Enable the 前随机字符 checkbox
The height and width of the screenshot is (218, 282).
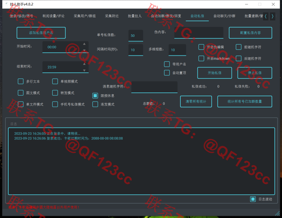coord(238,47)
